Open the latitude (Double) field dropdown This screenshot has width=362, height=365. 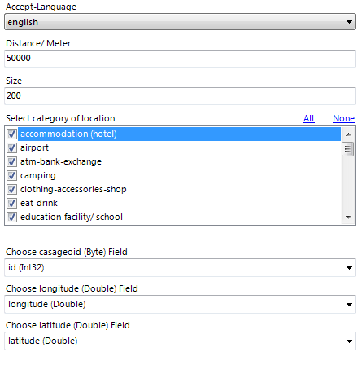click(x=180, y=341)
